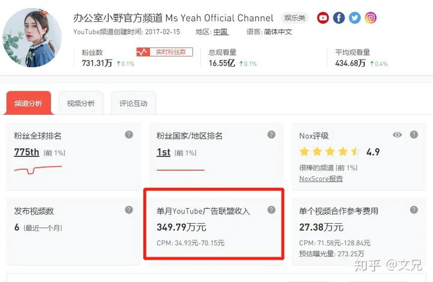Viewport: 433px width, 282px height.
Task: Open the Twitter profile icon
Action: (x=355, y=18)
